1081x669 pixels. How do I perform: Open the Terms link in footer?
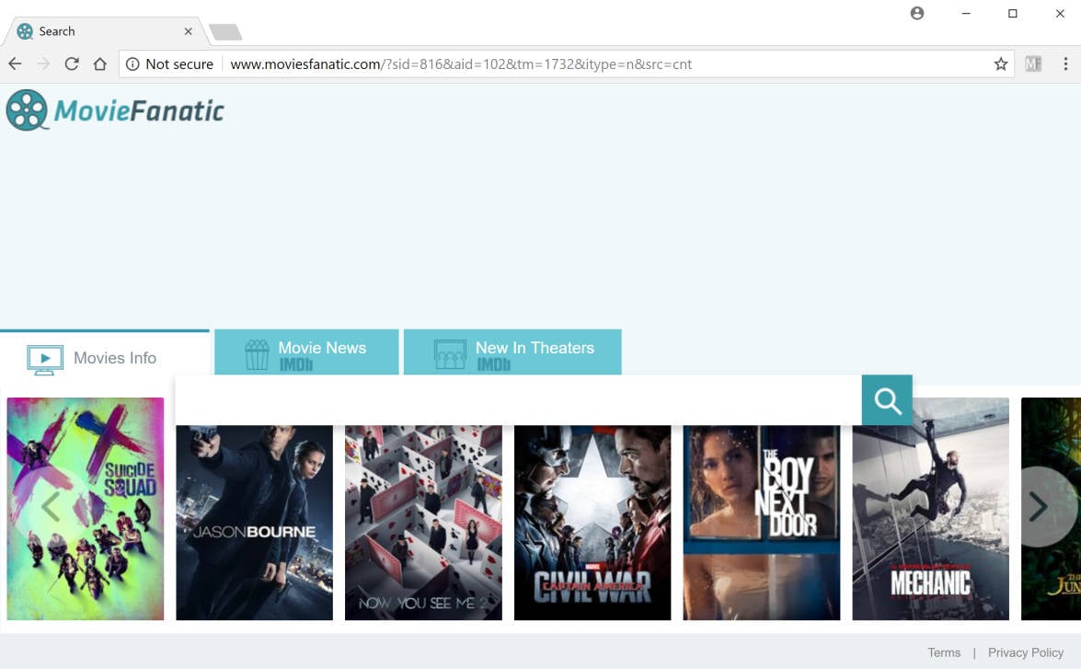[x=944, y=652]
